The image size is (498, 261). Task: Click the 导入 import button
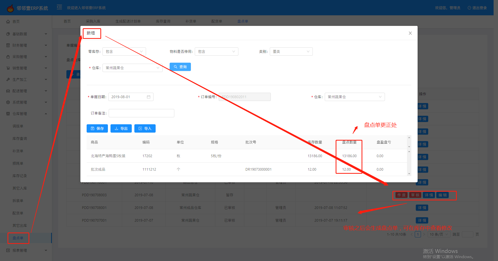coord(145,128)
